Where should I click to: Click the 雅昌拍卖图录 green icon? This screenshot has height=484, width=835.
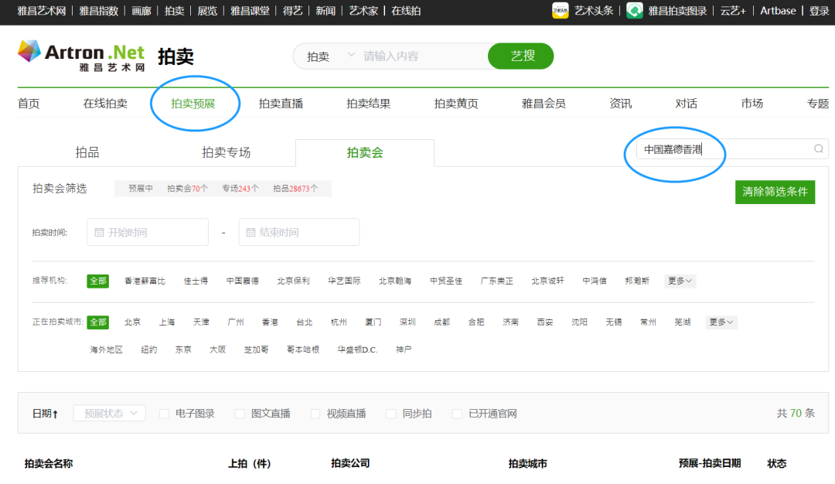click(x=634, y=11)
